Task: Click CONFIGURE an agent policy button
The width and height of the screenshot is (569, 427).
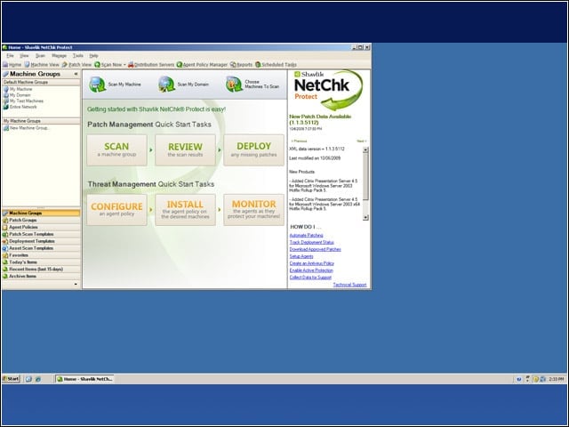Action: click(x=116, y=210)
